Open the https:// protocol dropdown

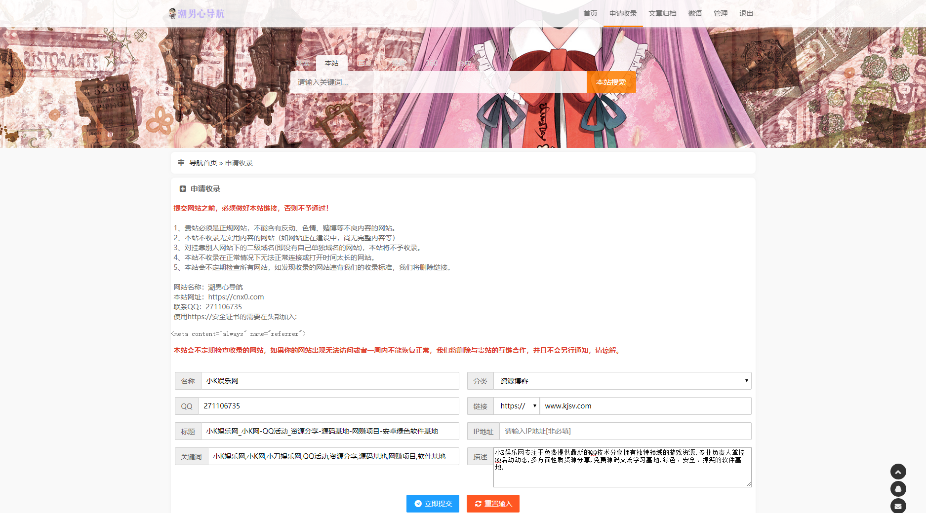click(518, 406)
